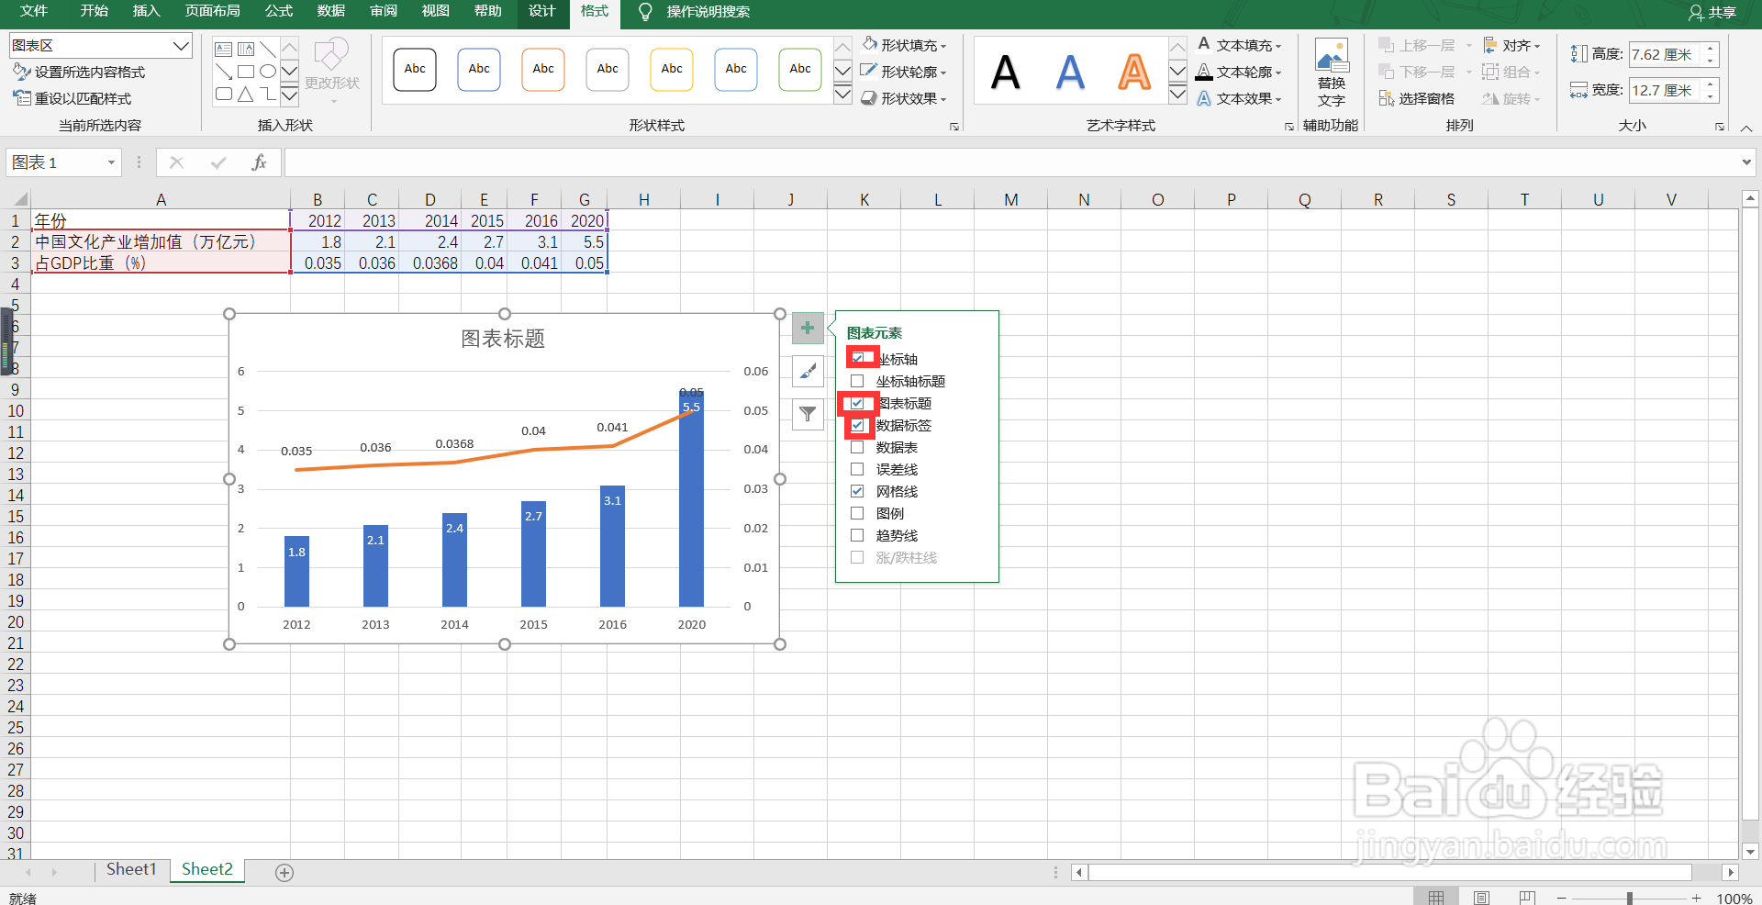Click the shape height input field
The height and width of the screenshot is (905, 1762).
1666,54
